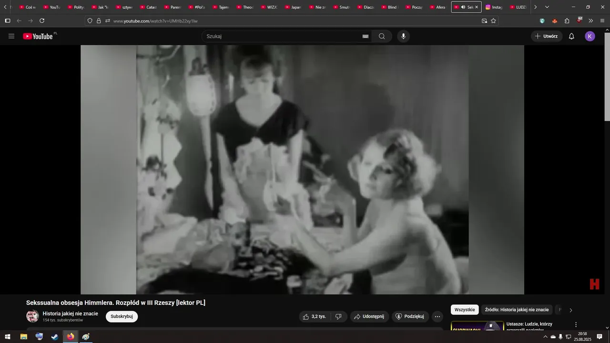Screen dimensions: 610x343
Task: Click the Subskrybuj button
Action: 122,316
